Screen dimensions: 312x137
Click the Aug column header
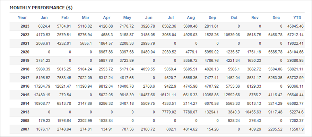pos(191,18)
